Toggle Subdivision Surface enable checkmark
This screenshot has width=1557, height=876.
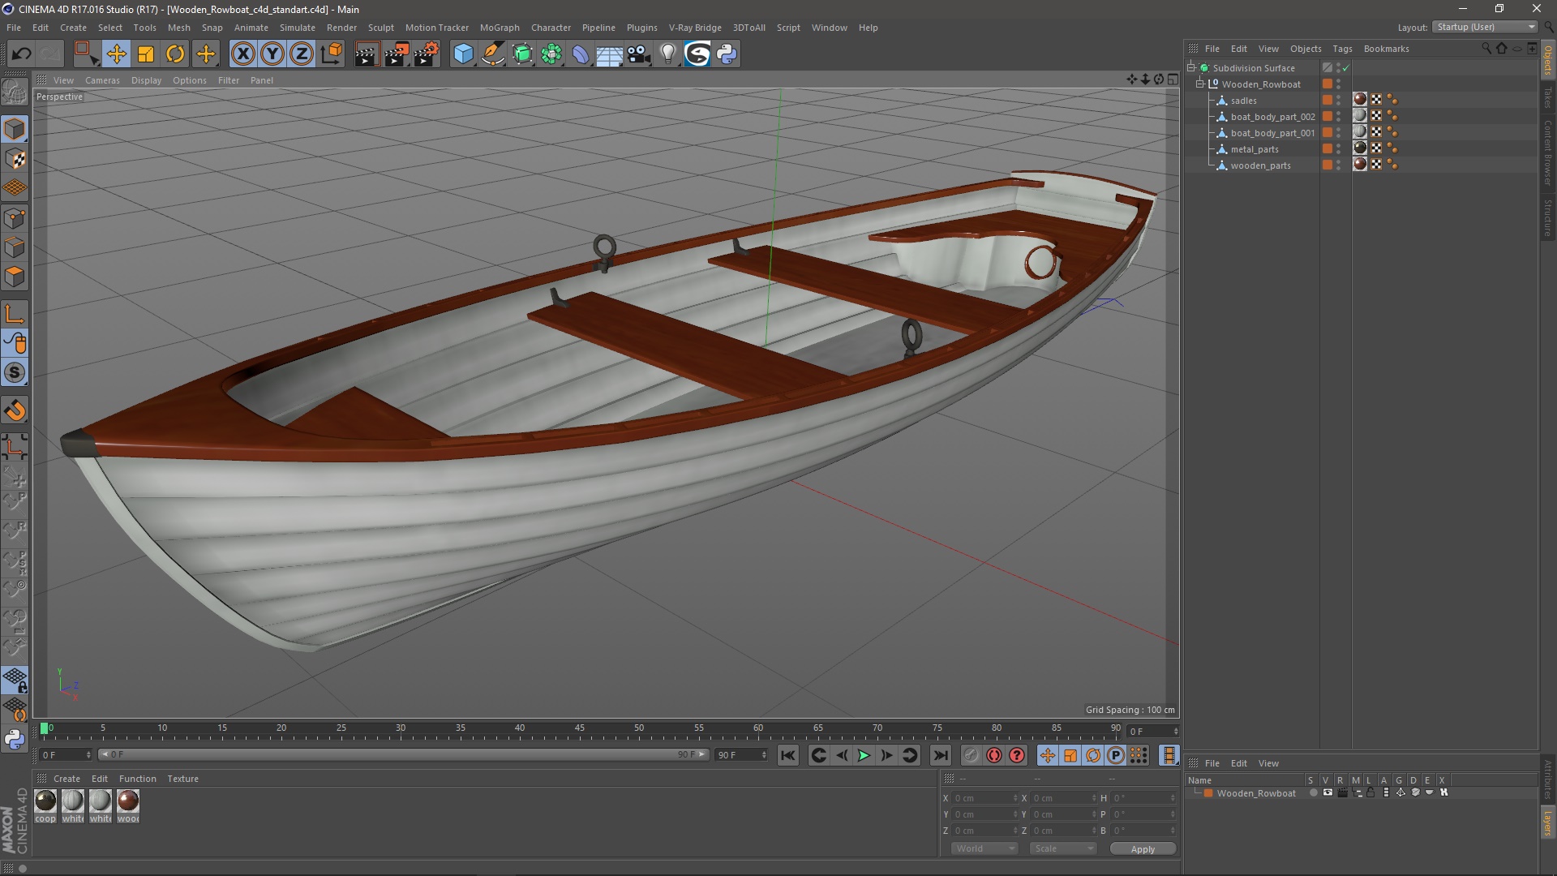tap(1346, 68)
